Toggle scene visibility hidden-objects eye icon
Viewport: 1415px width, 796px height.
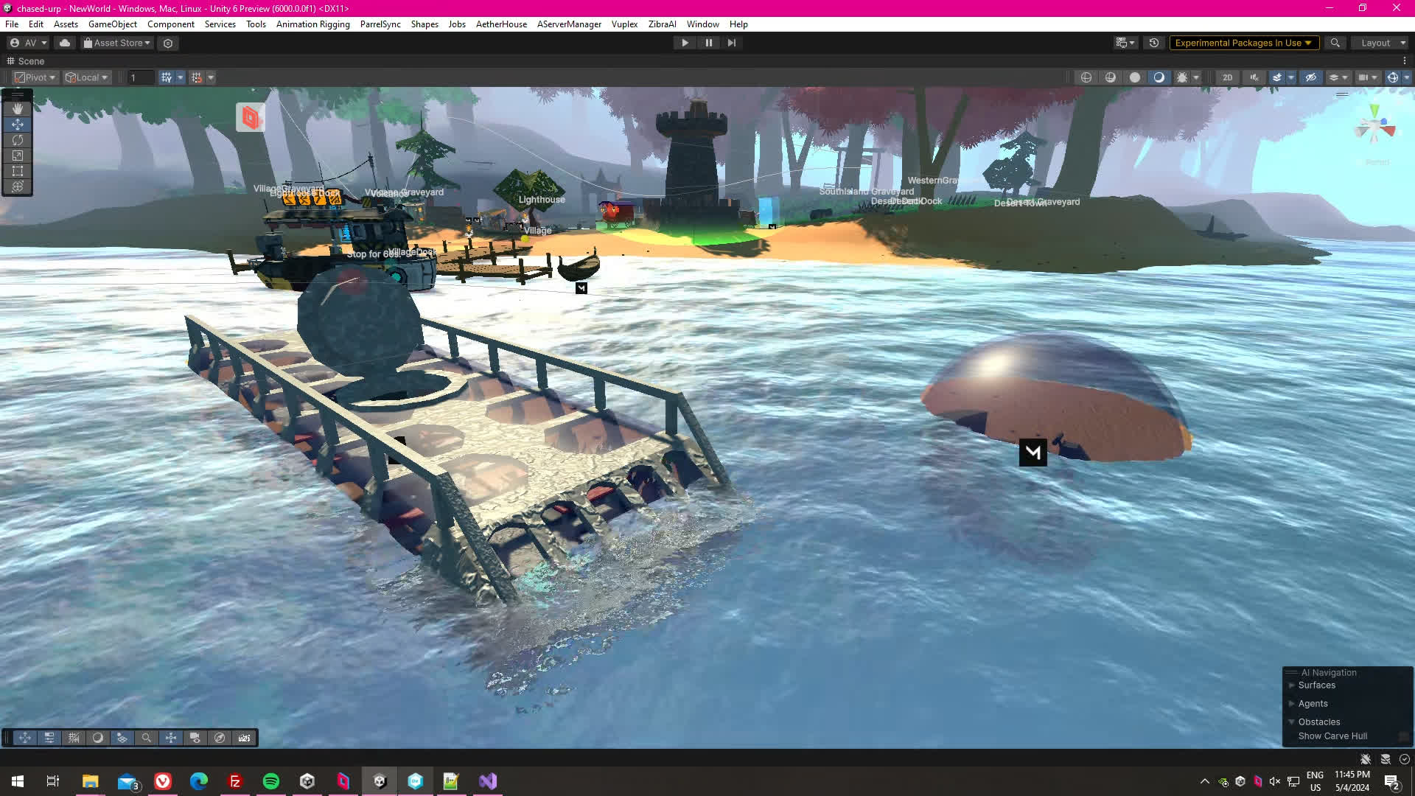tap(1310, 77)
